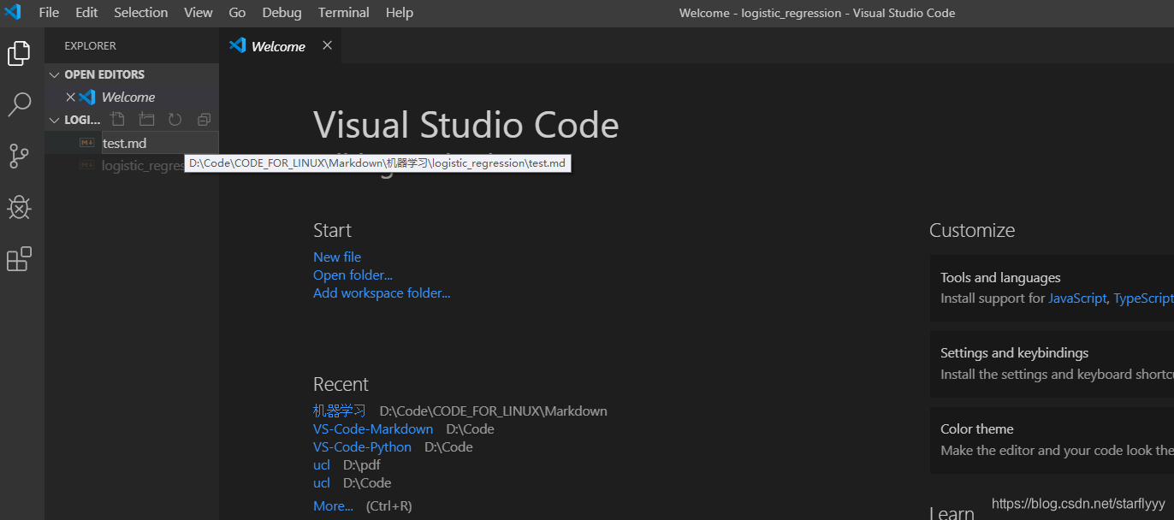Click the JavaScript support link
The height and width of the screenshot is (520, 1174).
pos(1077,298)
